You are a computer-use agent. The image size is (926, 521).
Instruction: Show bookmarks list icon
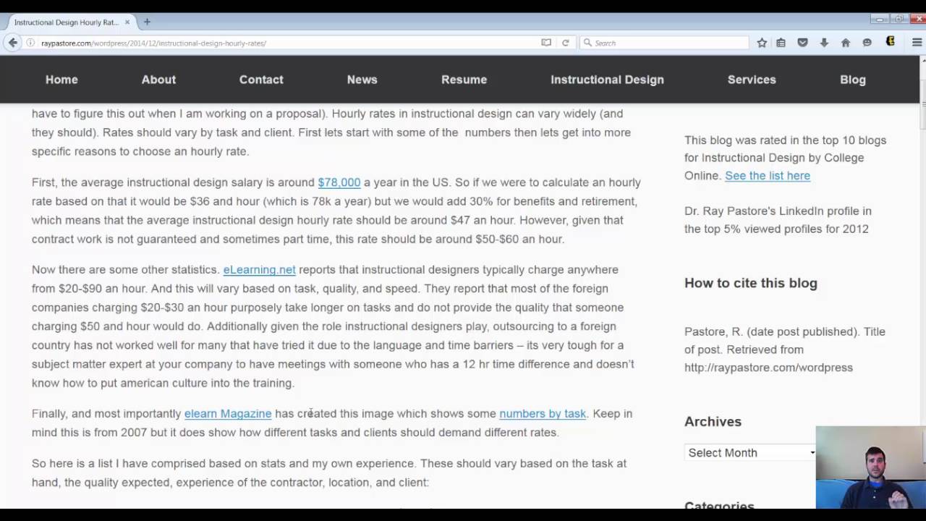pos(781,43)
